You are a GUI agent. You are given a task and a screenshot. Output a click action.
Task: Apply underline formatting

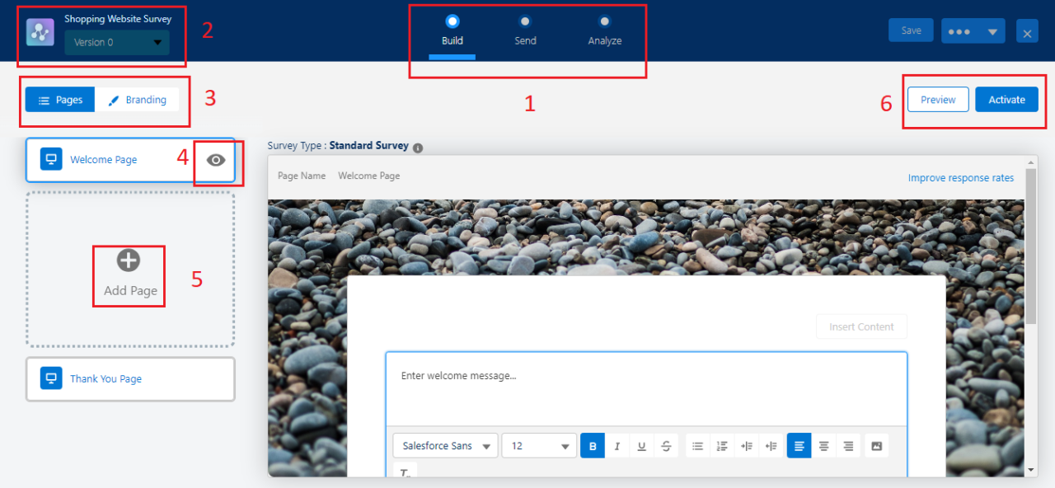tap(641, 445)
